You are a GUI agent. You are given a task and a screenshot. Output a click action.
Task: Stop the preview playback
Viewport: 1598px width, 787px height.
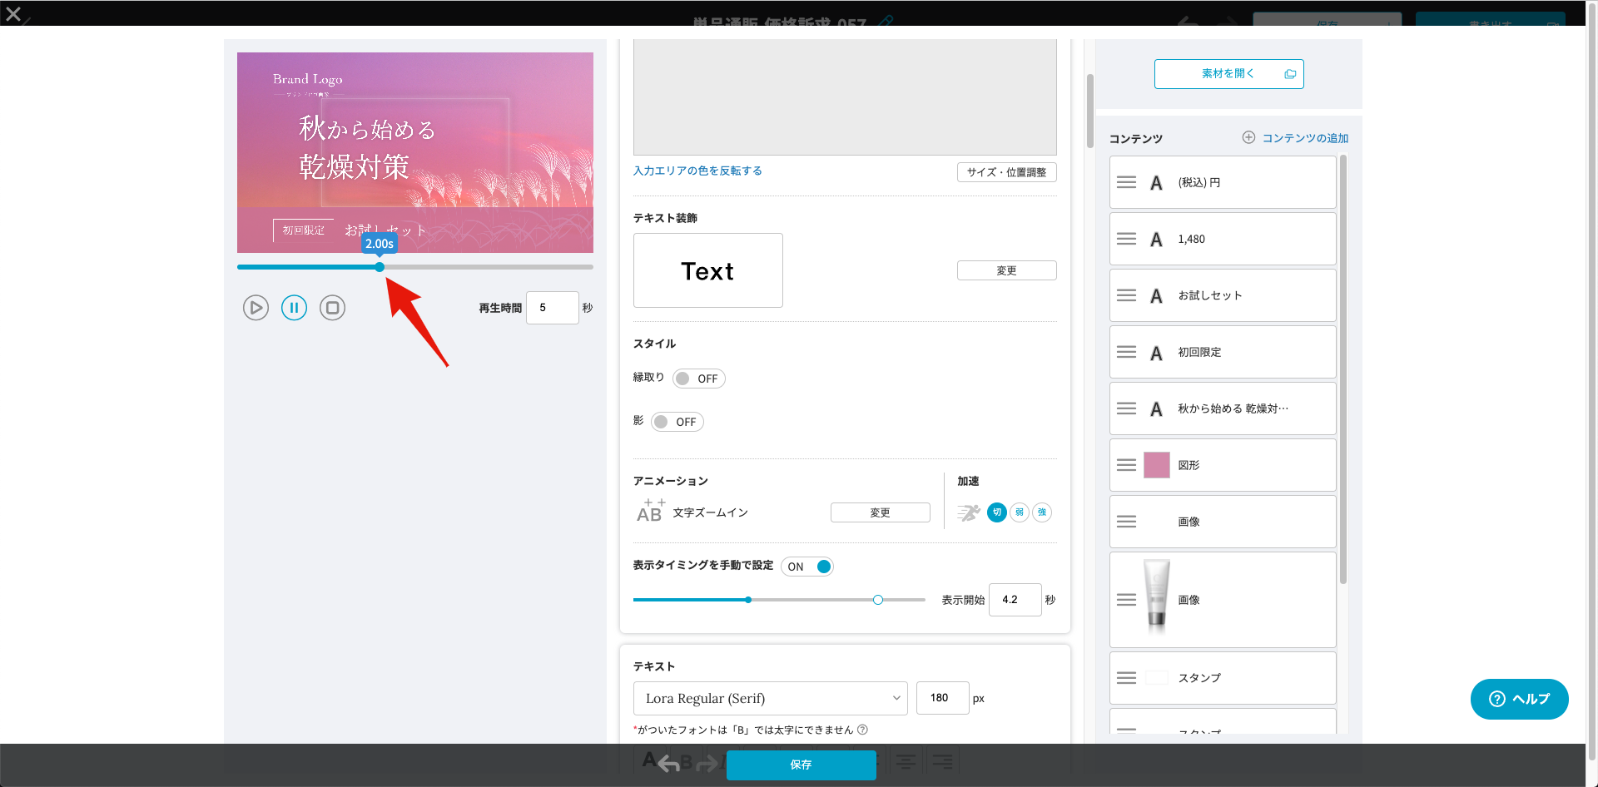(x=332, y=308)
